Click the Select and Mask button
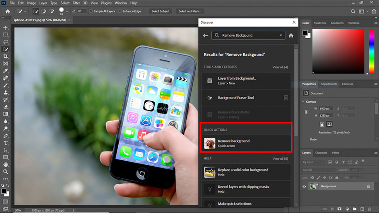This screenshot has height=213, width=379. click(190, 11)
